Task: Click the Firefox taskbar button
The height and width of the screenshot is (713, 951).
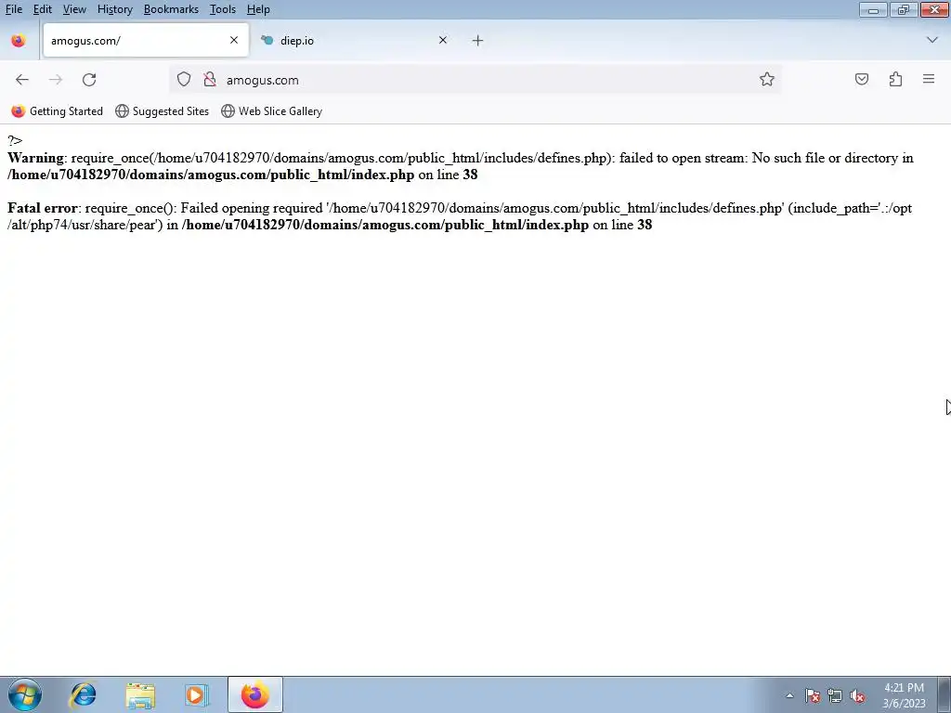Action: point(255,694)
